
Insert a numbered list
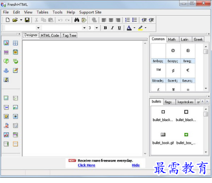tap(127, 20)
